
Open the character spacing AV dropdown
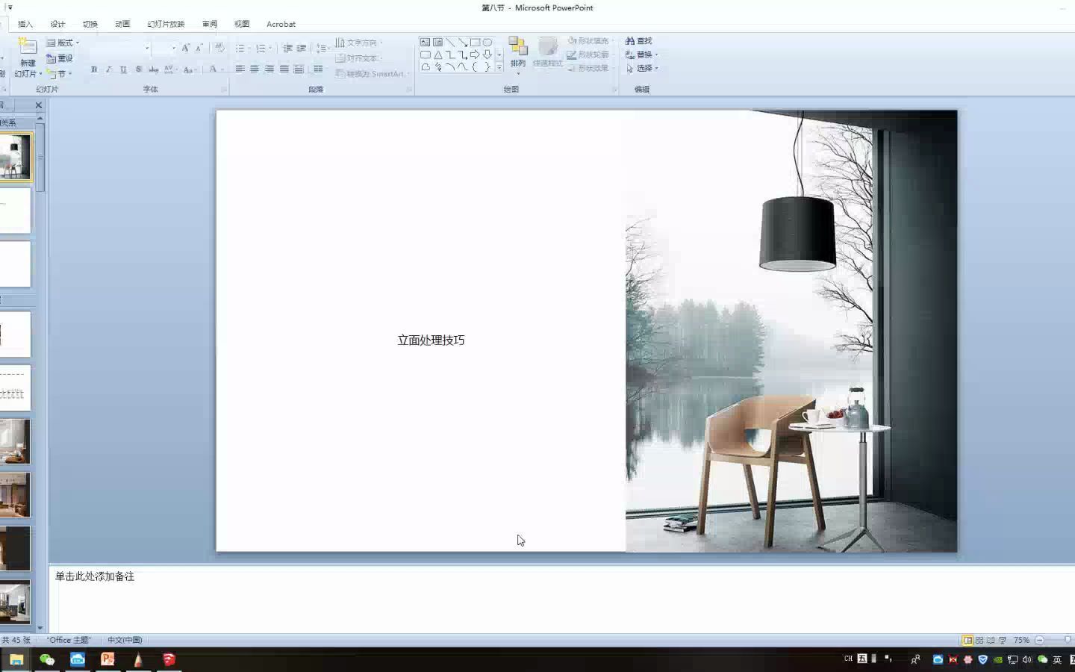170,69
